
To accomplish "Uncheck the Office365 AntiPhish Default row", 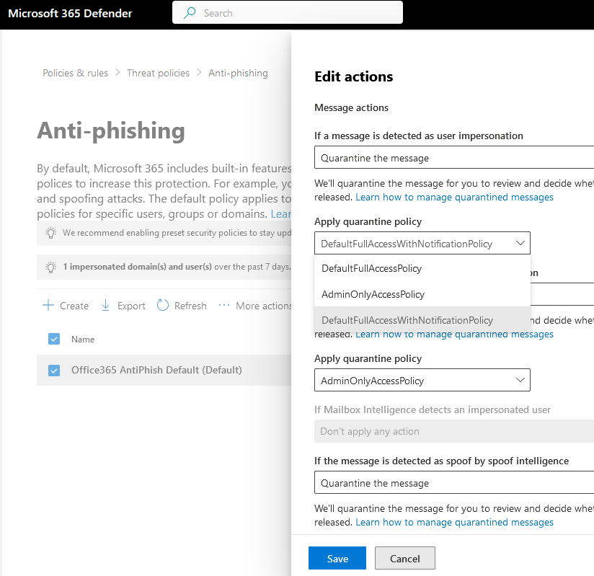I will [x=53, y=371].
